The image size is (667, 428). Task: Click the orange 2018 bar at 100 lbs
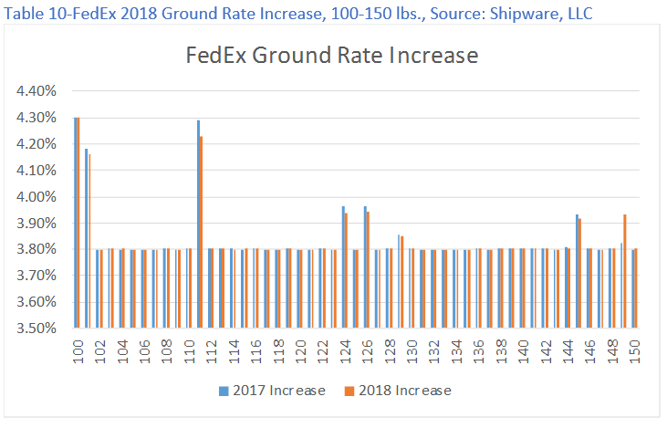point(78,223)
